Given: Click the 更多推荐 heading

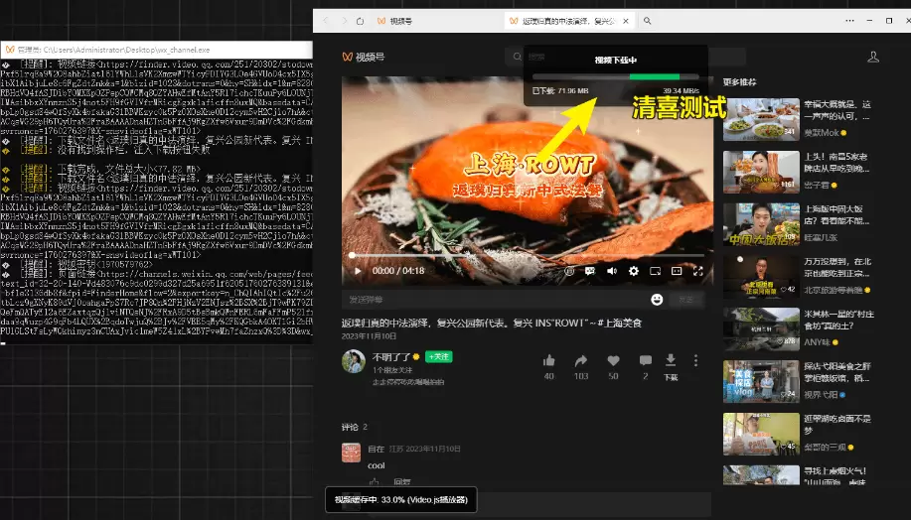Looking at the screenshot, I should (739, 81).
